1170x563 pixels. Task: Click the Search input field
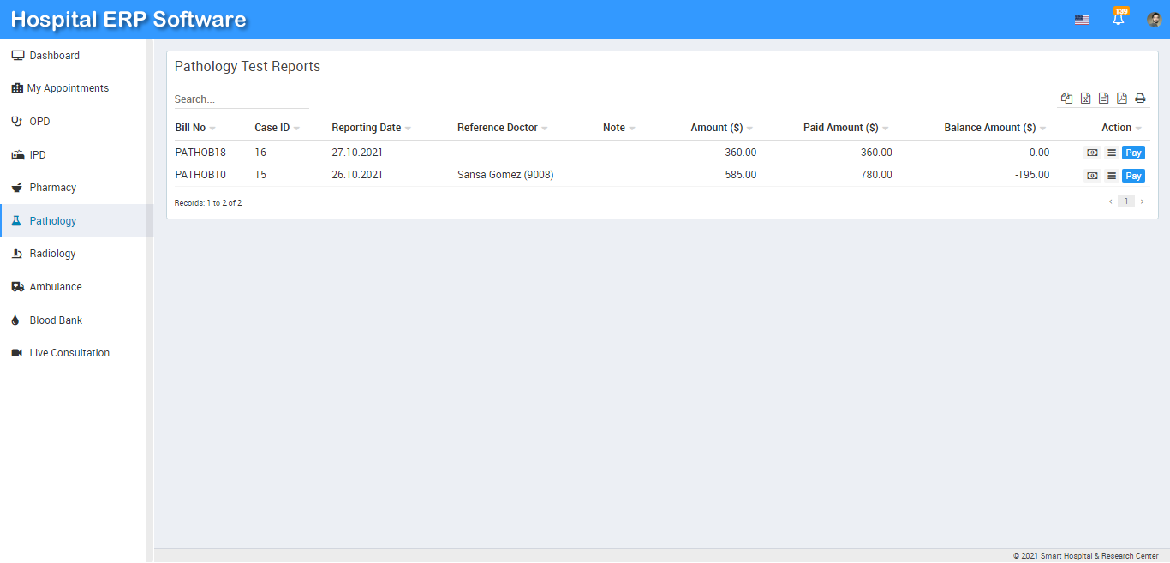click(x=241, y=99)
